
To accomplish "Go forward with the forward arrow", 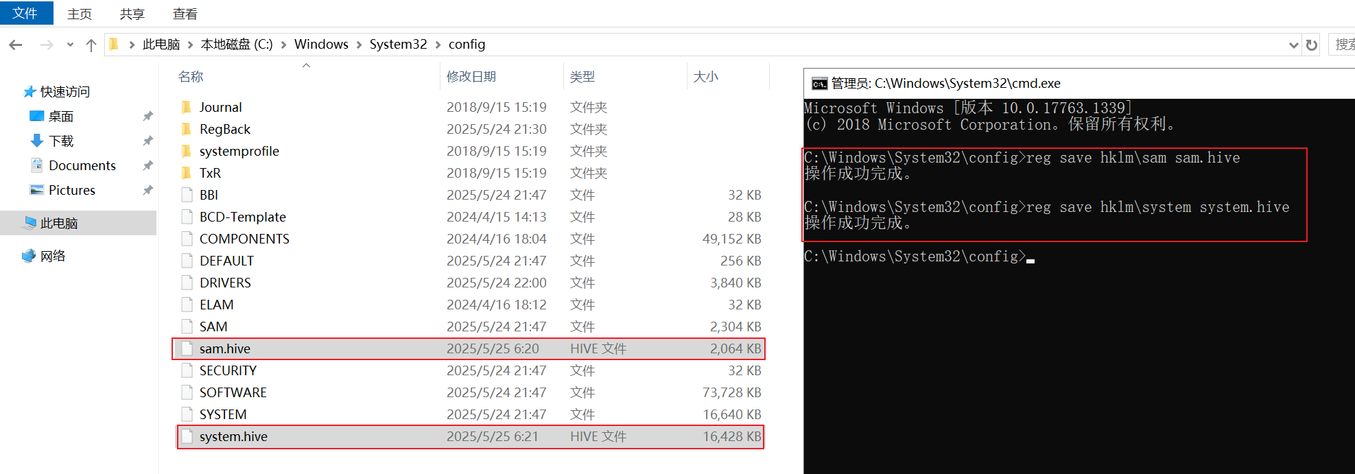I will (x=46, y=45).
